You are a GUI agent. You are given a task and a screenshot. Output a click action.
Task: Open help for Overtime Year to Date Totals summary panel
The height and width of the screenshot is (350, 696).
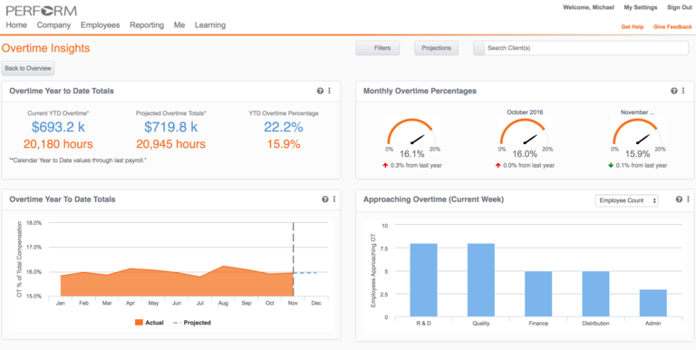320,91
